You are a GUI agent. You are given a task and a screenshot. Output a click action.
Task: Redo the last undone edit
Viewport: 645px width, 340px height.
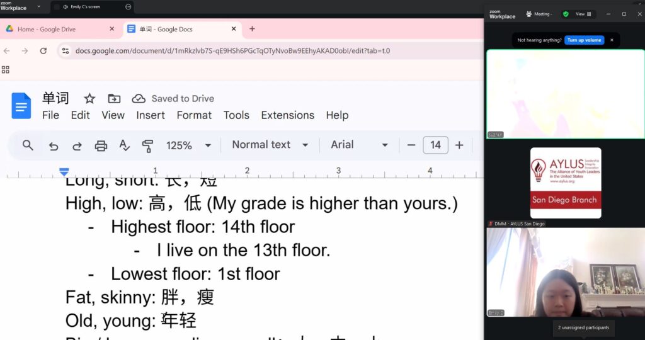(x=77, y=145)
